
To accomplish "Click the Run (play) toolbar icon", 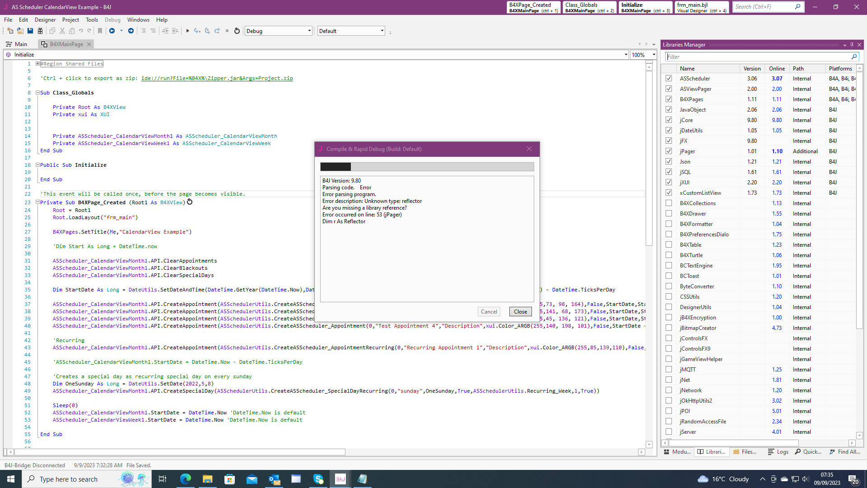I will pyautogui.click(x=187, y=31).
